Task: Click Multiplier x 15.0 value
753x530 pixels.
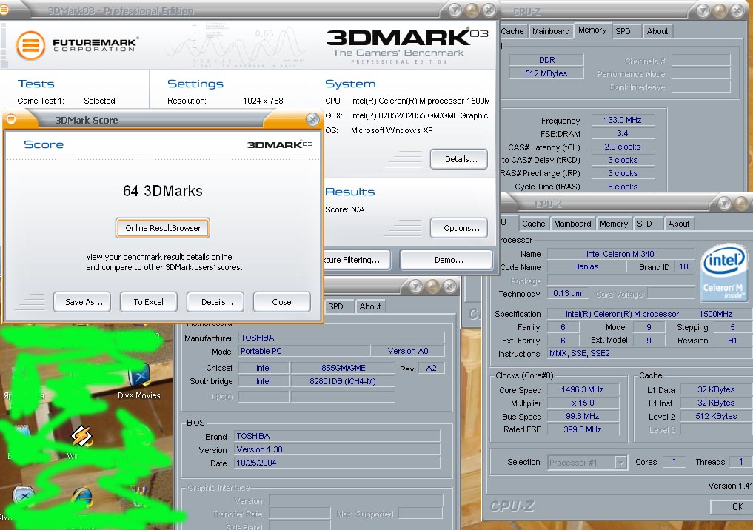Action: tap(583, 403)
